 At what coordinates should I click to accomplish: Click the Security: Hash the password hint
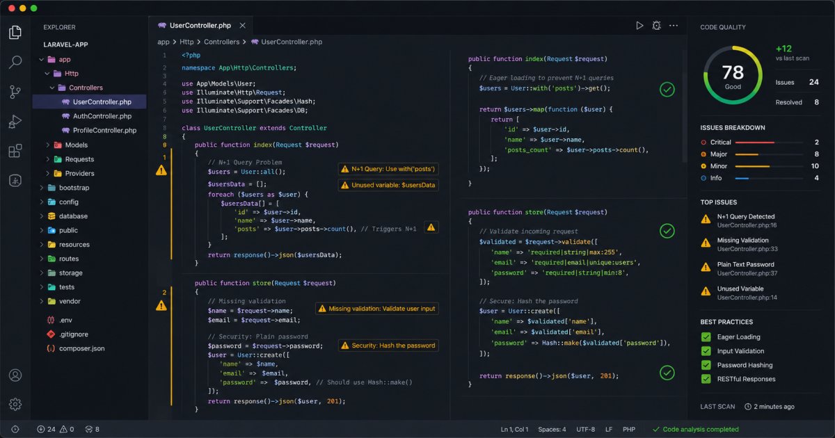[388, 346]
